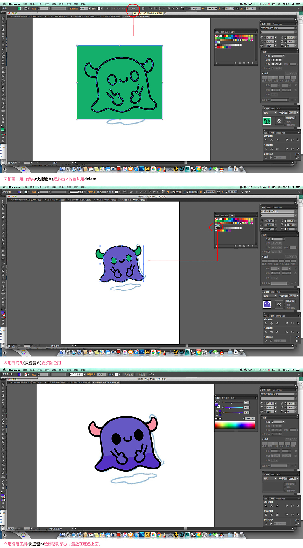The width and height of the screenshot is (303, 548).
Task: Click default fill and stroke icon in bottom Color panel
Action: [216, 402]
